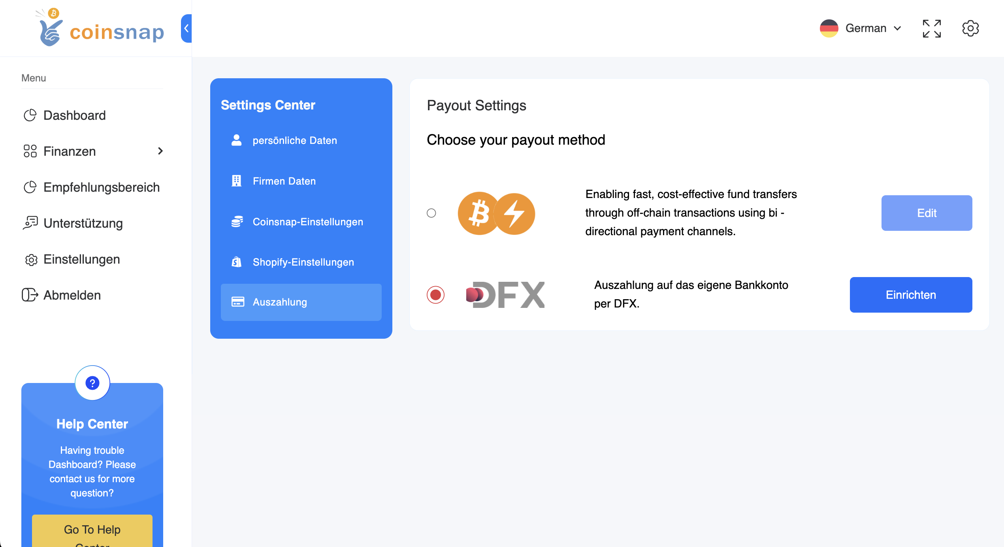Image resolution: width=1004 pixels, height=547 pixels.
Task: Click the Unterstützung support chat icon
Action: pyautogui.click(x=30, y=223)
